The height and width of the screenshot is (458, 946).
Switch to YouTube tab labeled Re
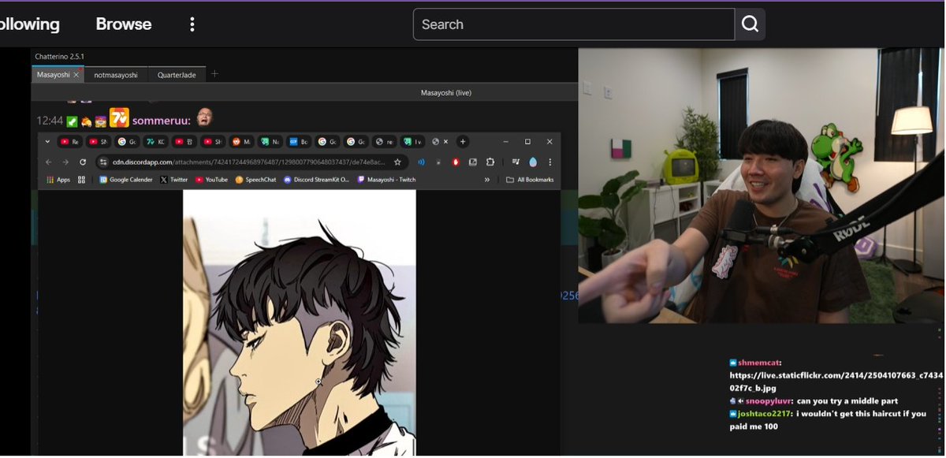tap(70, 142)
